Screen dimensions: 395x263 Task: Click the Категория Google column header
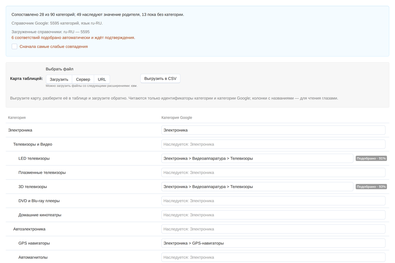pyautogui.click(x=177, y=118)
